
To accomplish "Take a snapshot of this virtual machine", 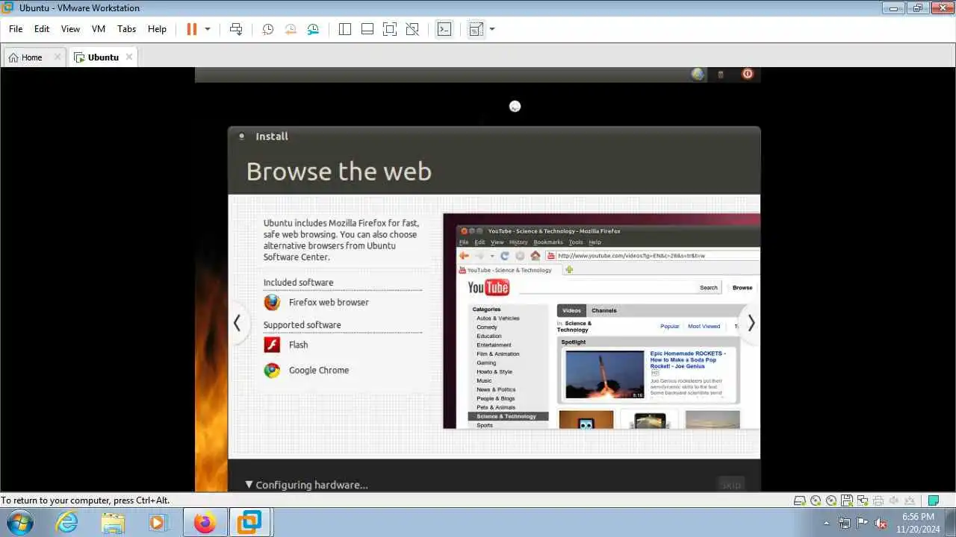I will tap(267, 29).
